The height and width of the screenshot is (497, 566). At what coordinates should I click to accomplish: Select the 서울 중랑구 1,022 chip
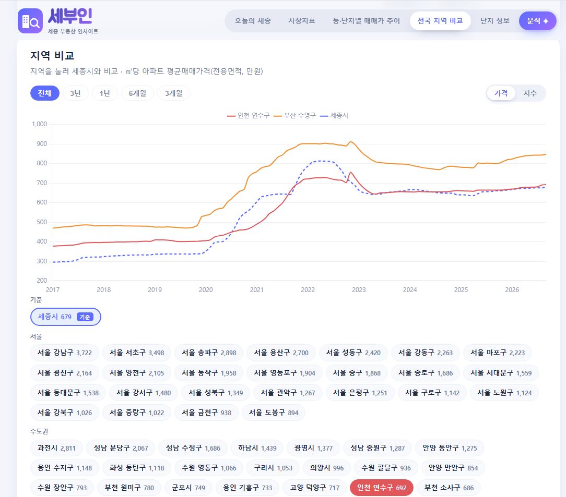coord(137,413)
